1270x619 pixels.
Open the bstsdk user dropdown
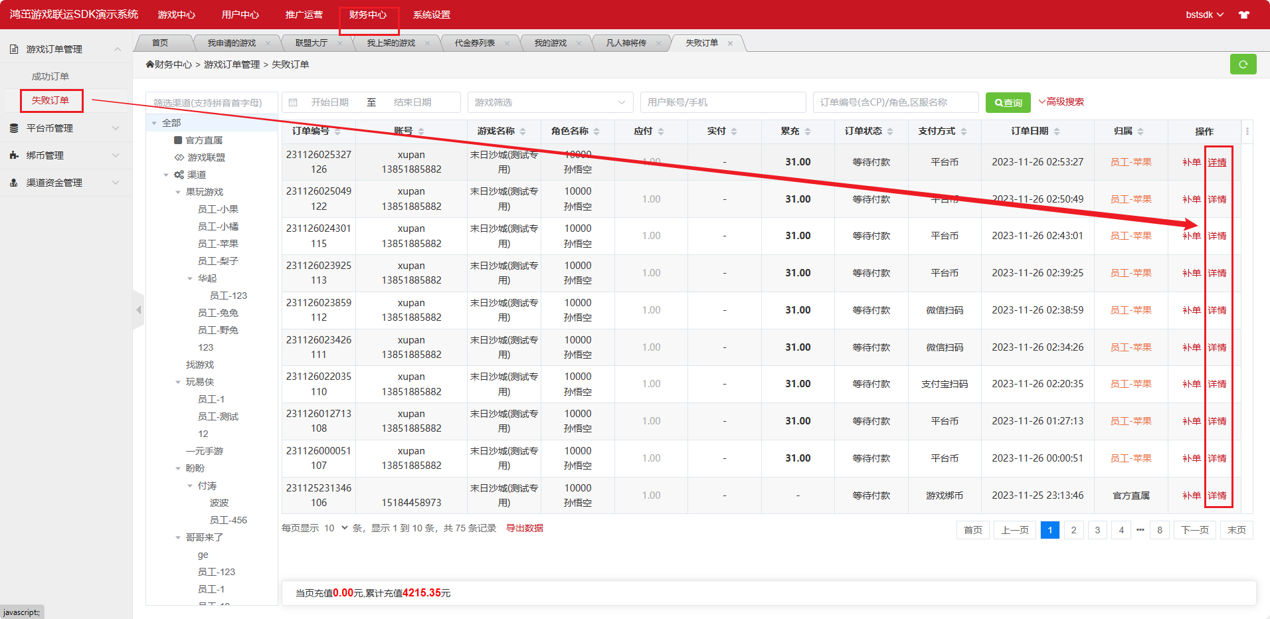pos(1204,15)
